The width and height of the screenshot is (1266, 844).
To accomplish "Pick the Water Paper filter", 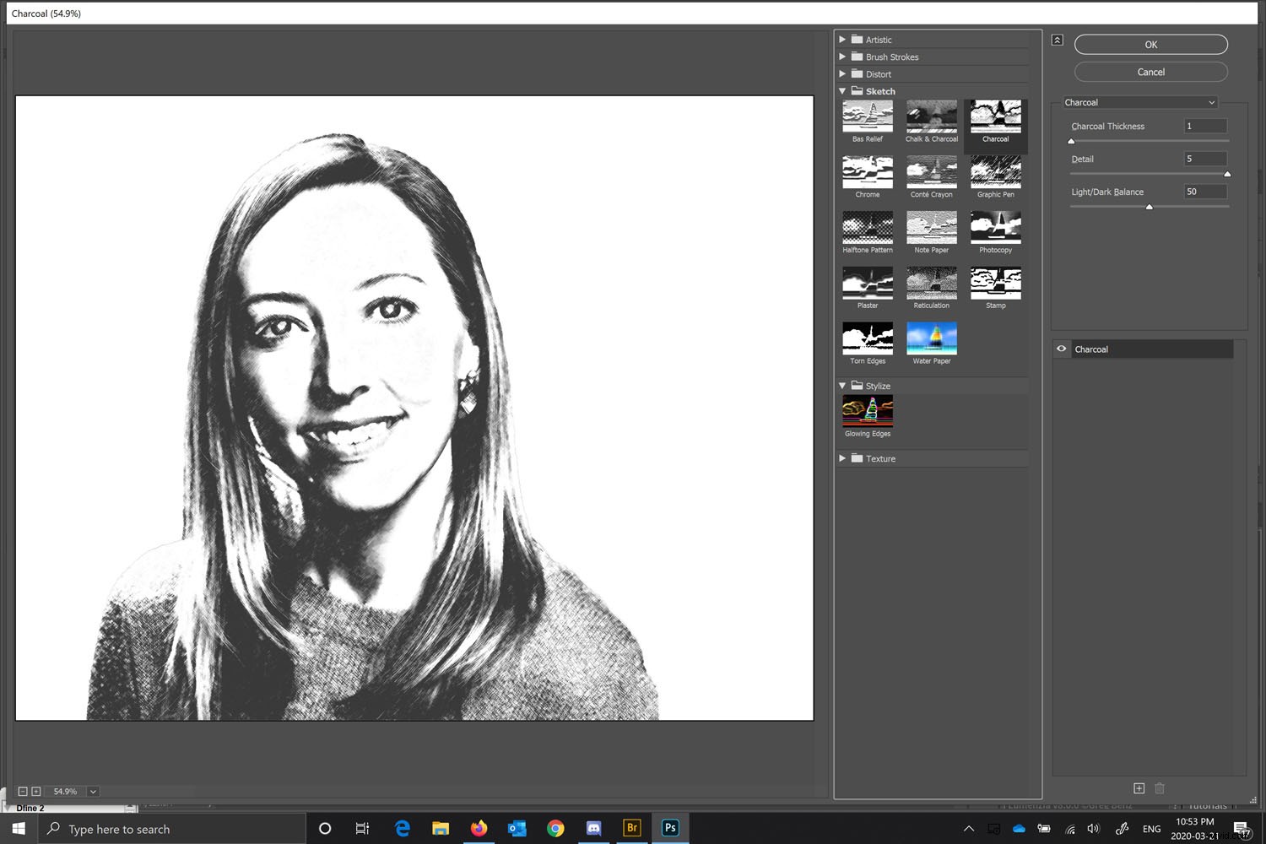I will coord(931,338).
